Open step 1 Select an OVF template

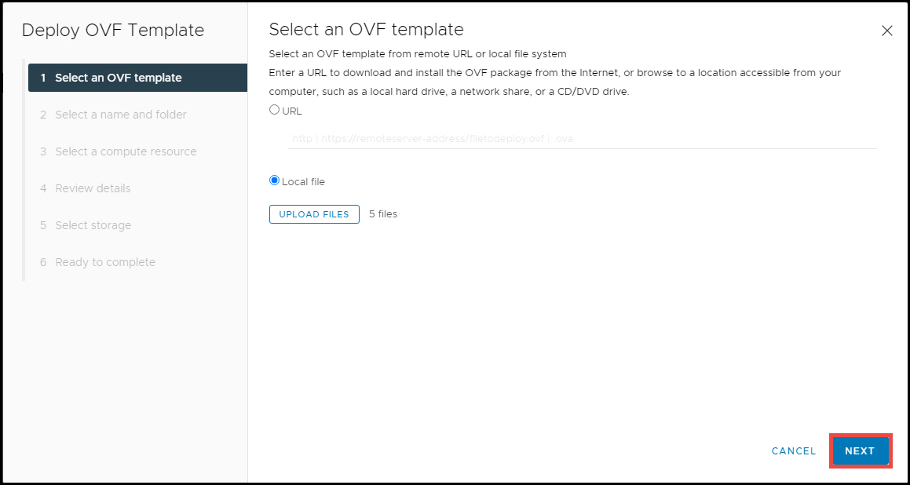[137, 78]
